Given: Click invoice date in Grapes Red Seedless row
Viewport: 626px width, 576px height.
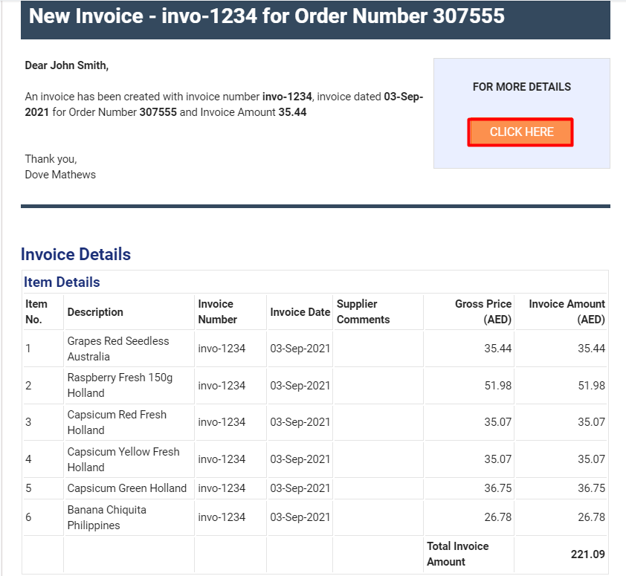Looking at the screenshot, I should pos(300,349).
